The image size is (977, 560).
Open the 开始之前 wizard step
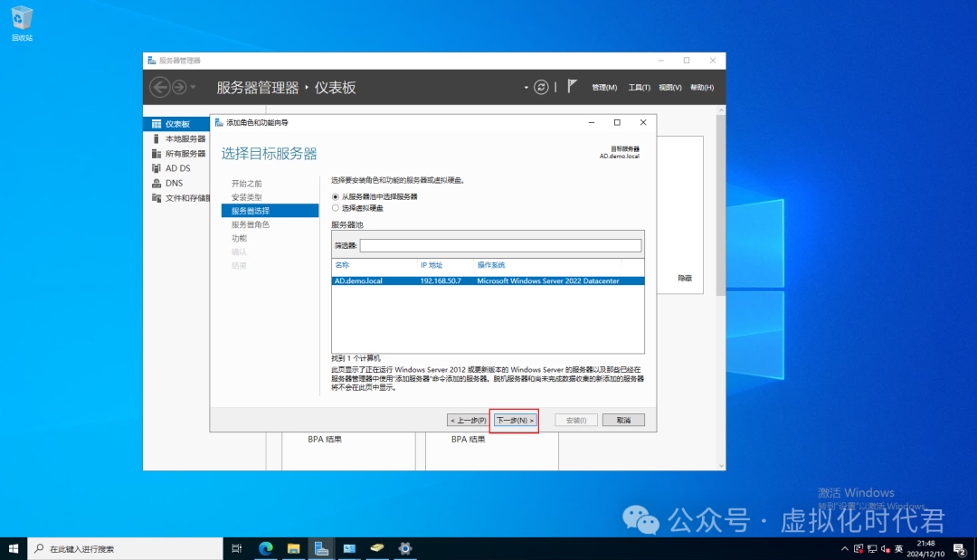coord(247,184)
